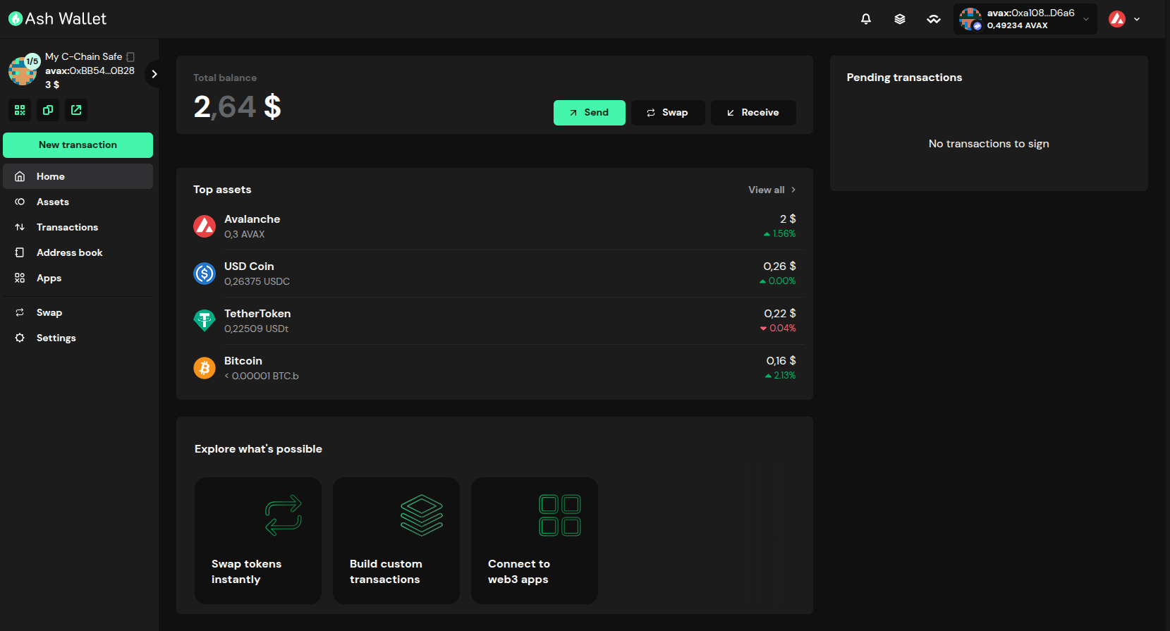The image size is (1170, 631).
Task: Select the USD Coin asset name
Action: [x=249, y=267]
